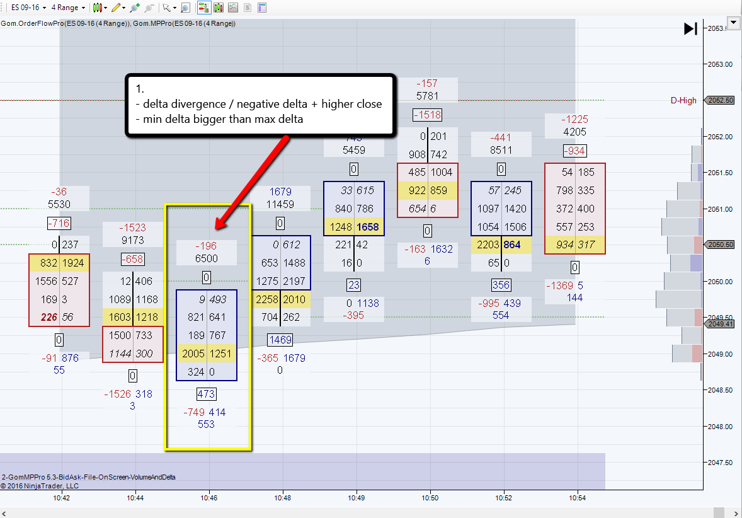The width and height of the screenshot is (742, 518).
Task: Click the zoom out magnifier with minus
Action: click(149, 8)
